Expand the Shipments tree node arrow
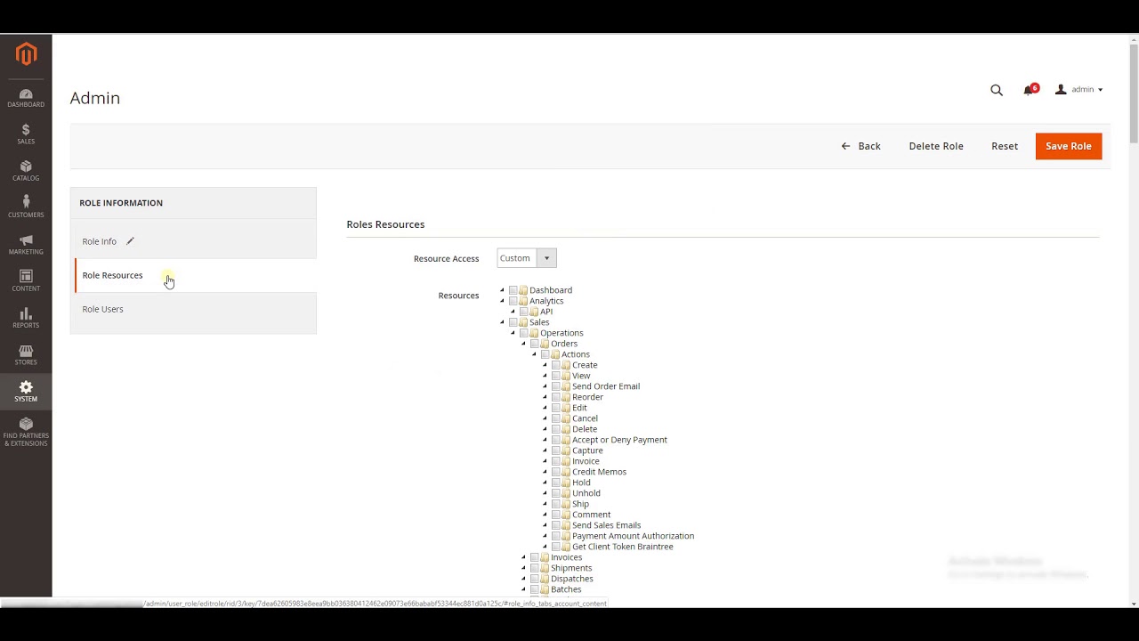Viewport: 1139px width, 641px height. coord(523,568)
